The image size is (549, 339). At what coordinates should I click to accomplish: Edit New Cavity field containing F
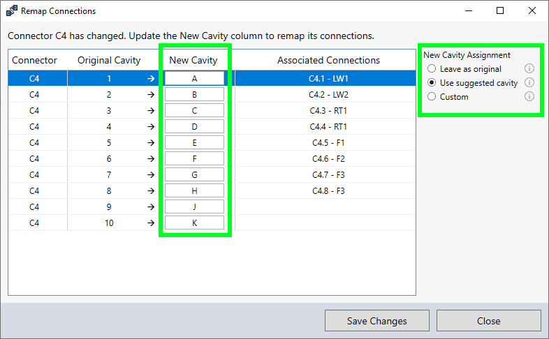[194, 158]
